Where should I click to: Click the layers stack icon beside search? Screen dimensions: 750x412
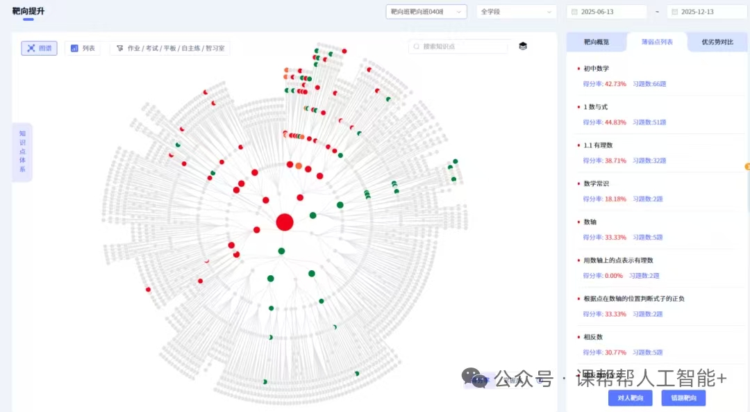tap(523, 47)
